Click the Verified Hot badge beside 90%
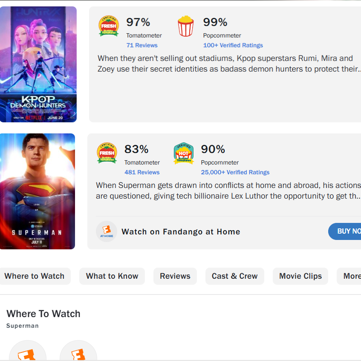The image size is (361, 361). click(184, 153)
